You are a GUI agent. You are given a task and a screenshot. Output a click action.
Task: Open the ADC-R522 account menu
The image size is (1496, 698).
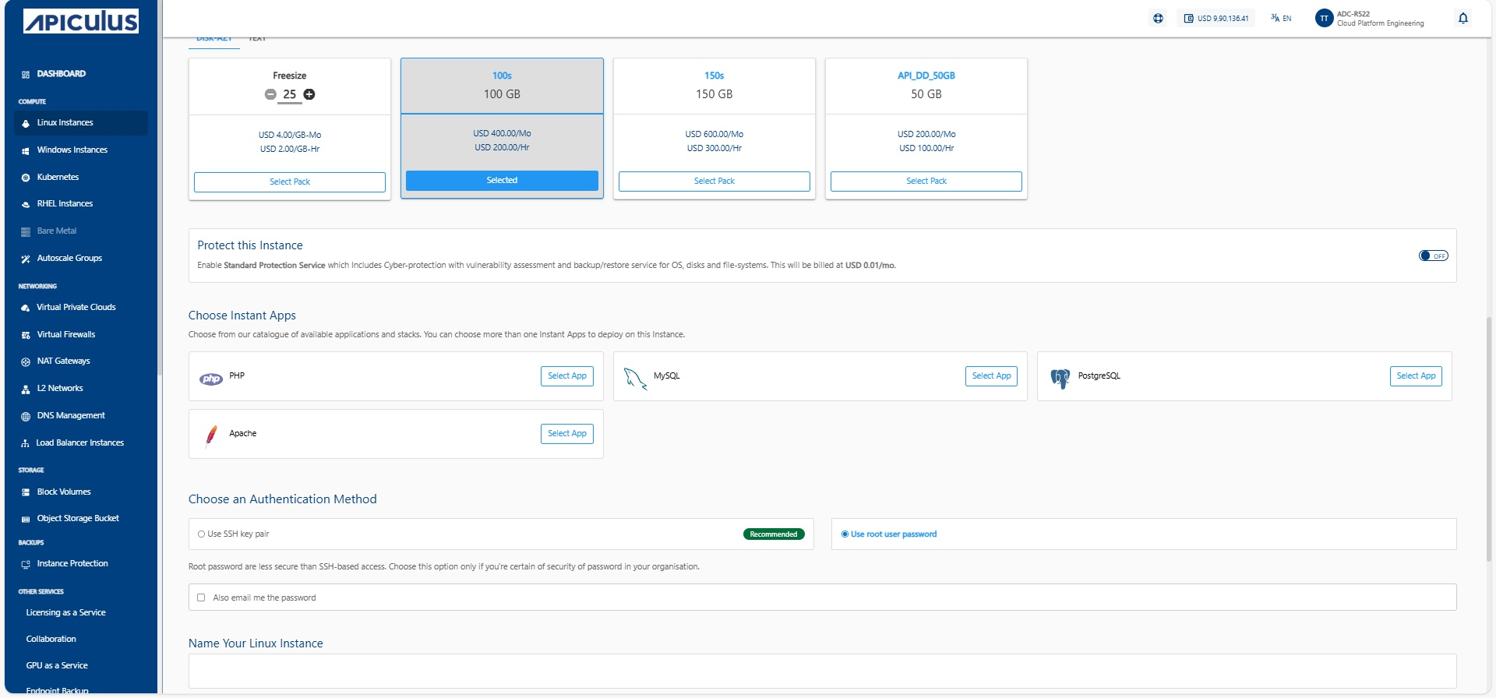(x=1369, y=18)
